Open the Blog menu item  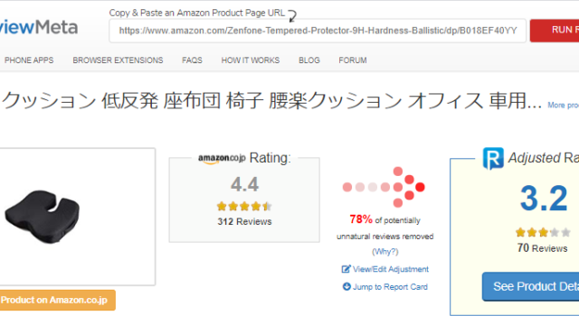tap(309, 60)
